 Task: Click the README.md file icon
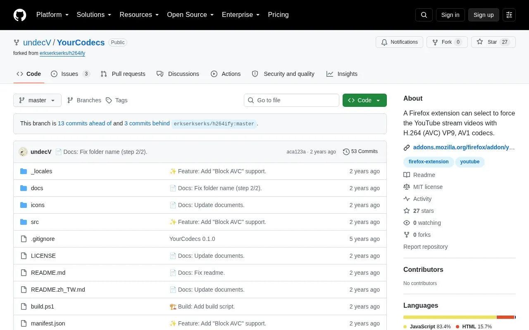click(24, 273)
